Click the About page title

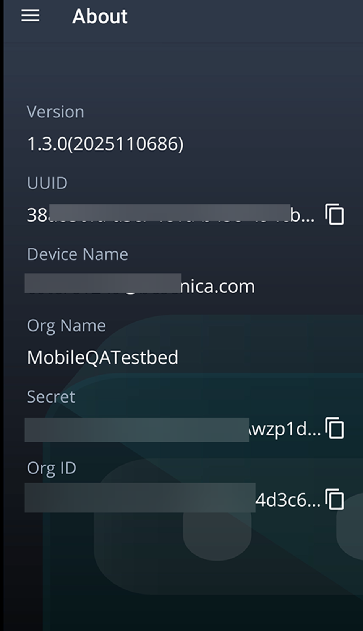100,16
